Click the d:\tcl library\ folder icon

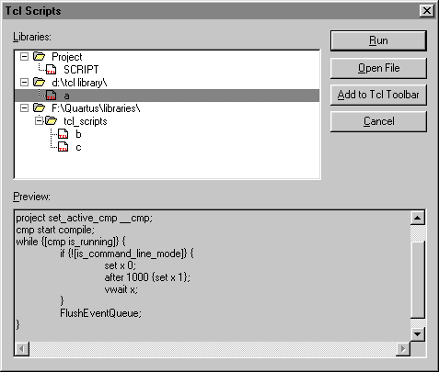tap(39, 82)
